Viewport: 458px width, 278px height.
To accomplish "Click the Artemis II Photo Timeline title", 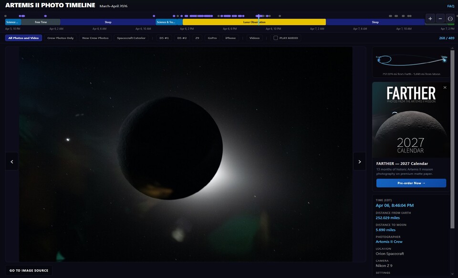I will point(50,5).
